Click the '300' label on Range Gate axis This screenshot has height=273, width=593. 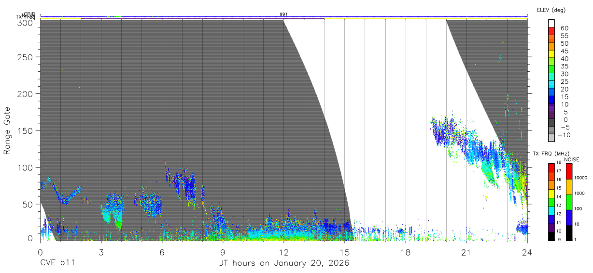[26, 22]
